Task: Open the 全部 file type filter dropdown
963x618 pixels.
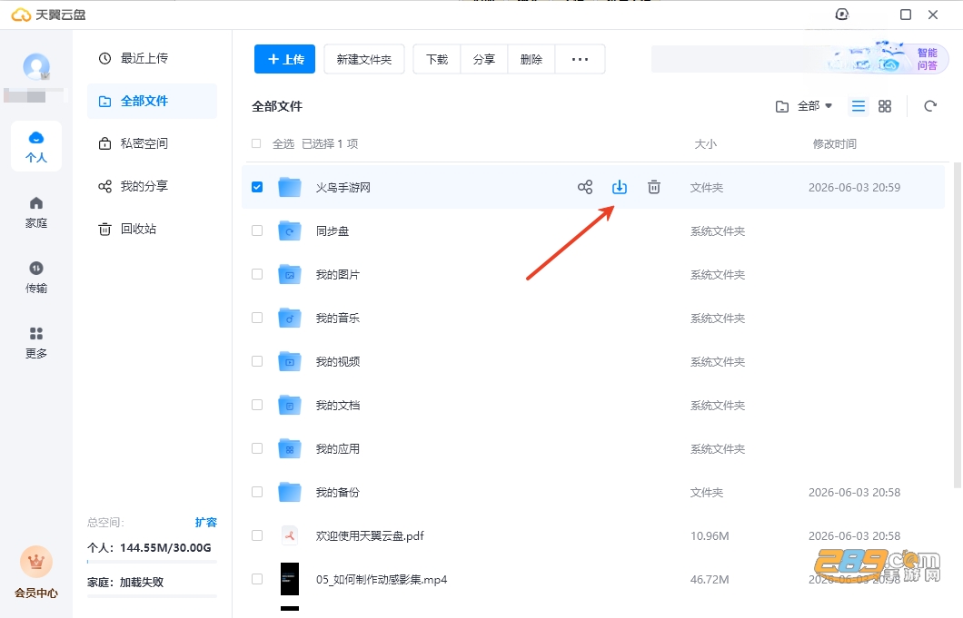Action: click(x=804, y=106)
